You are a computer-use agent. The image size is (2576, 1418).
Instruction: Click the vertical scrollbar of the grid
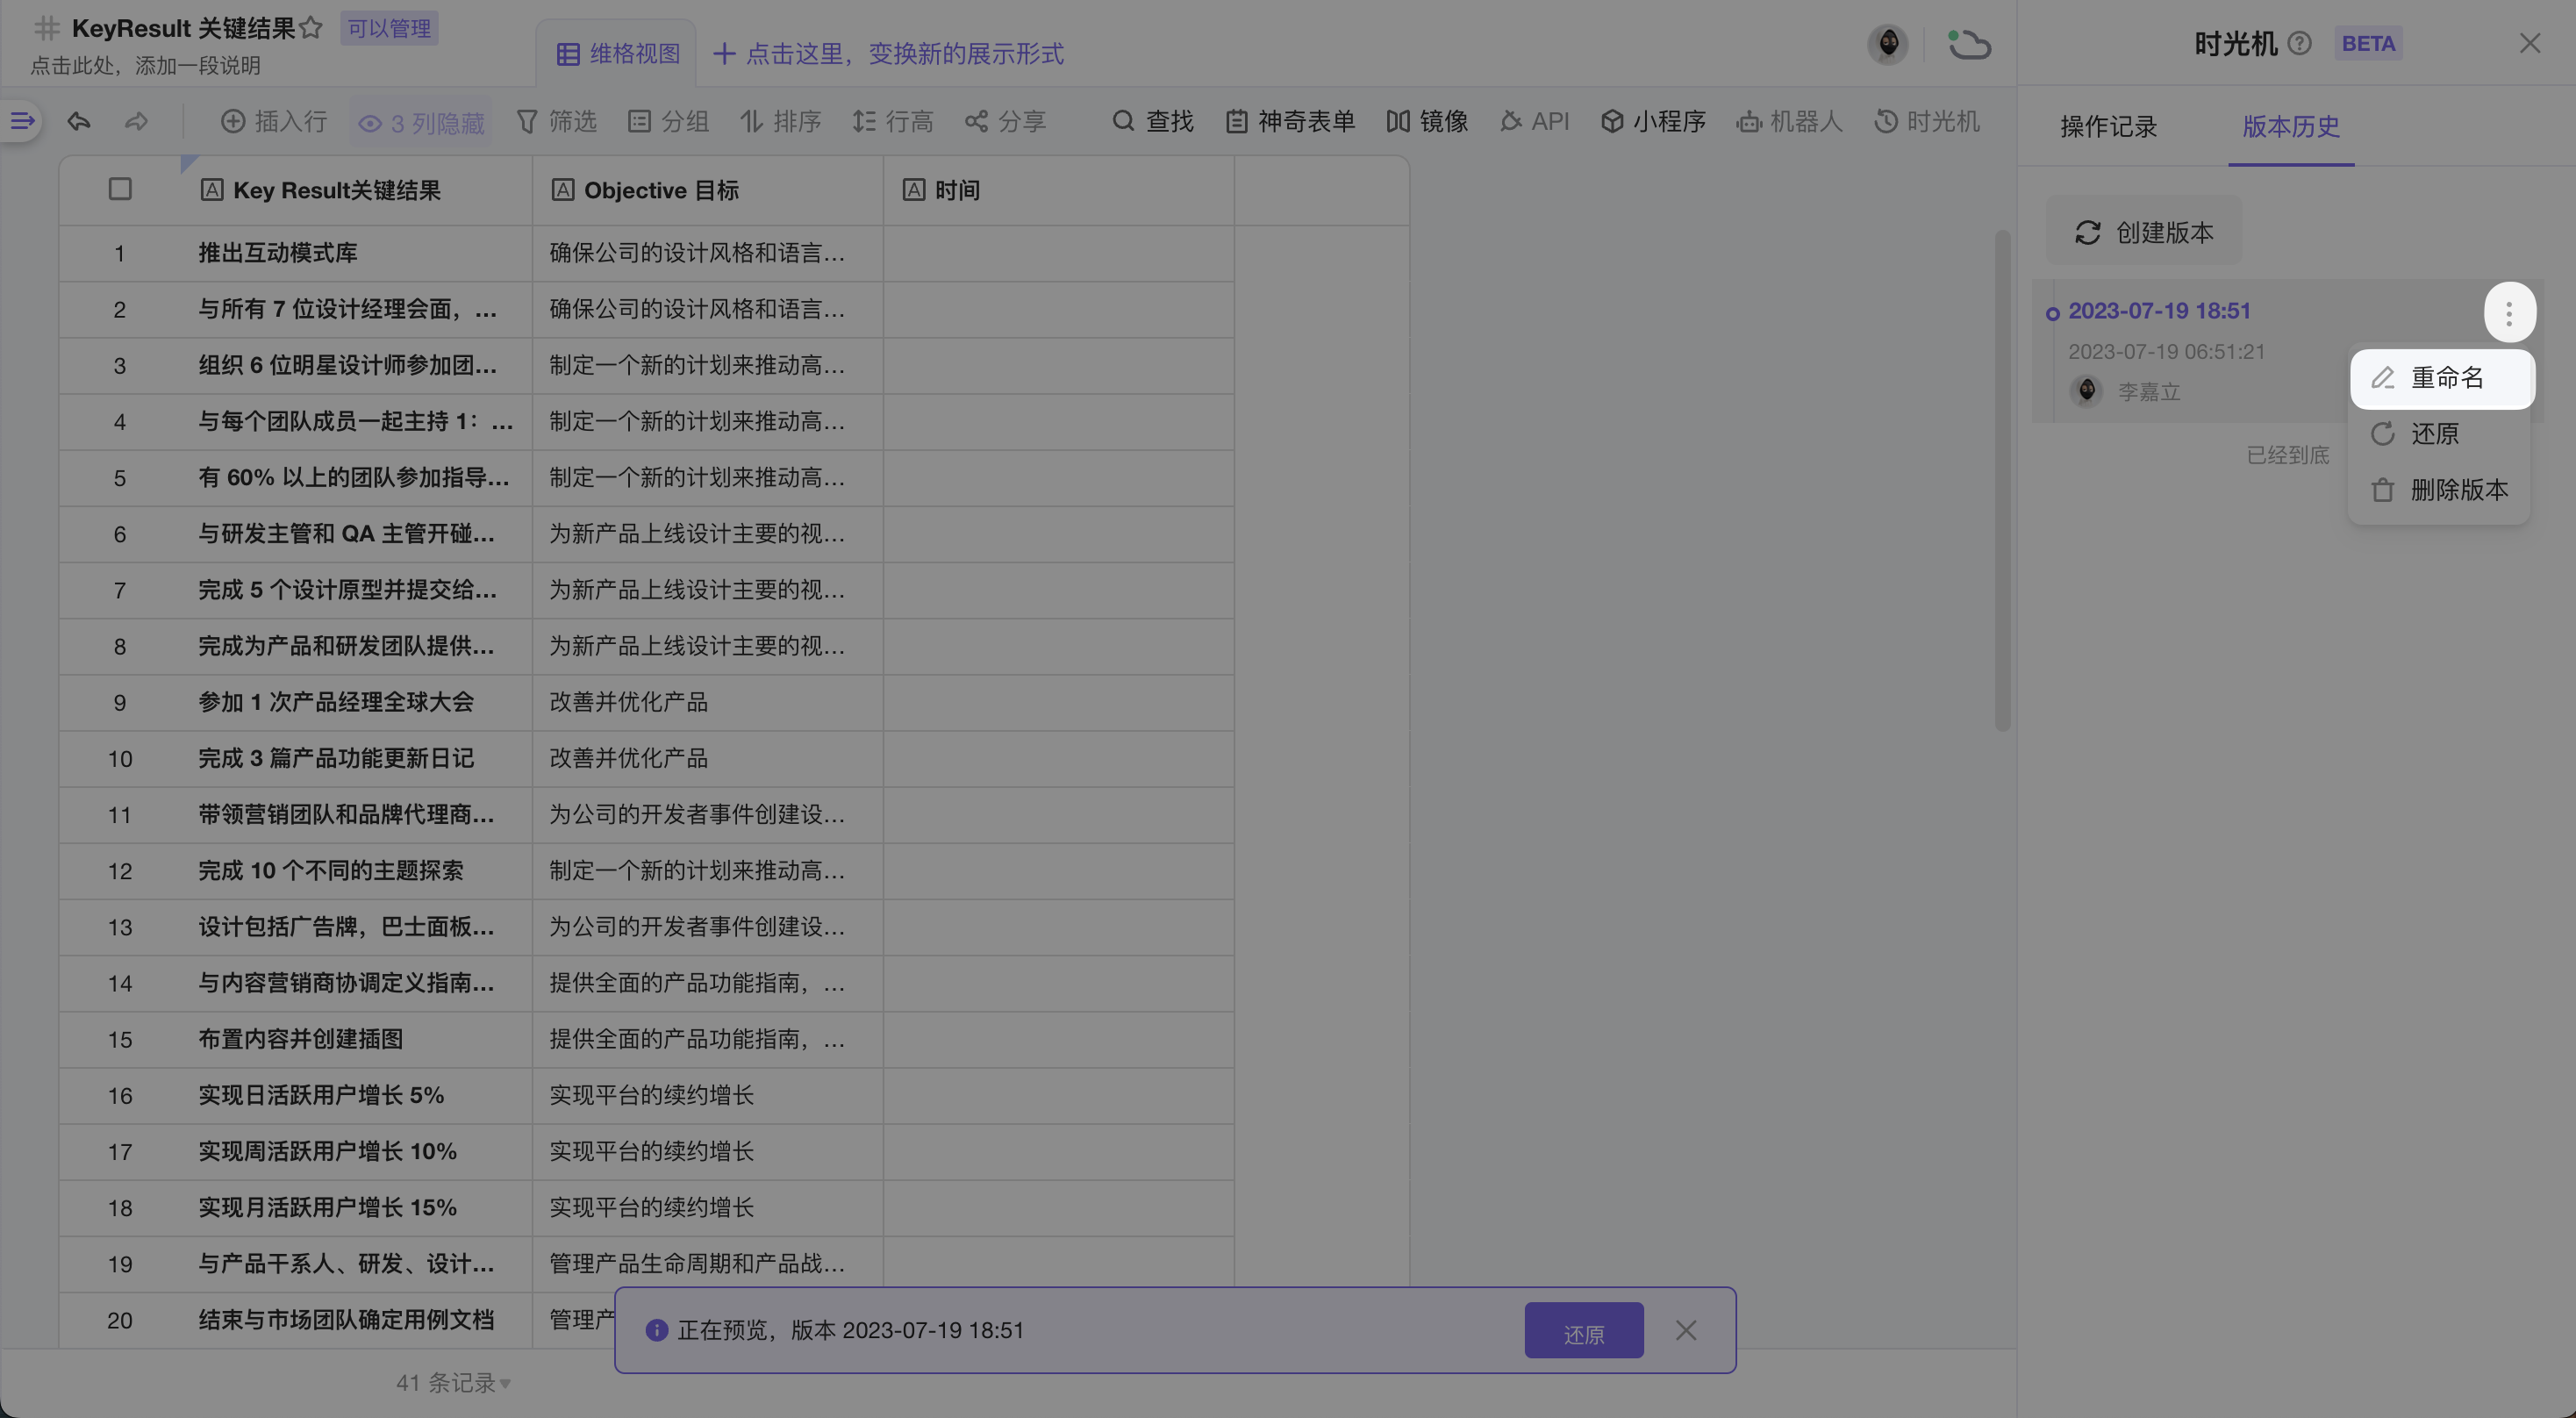(2002, 480)
